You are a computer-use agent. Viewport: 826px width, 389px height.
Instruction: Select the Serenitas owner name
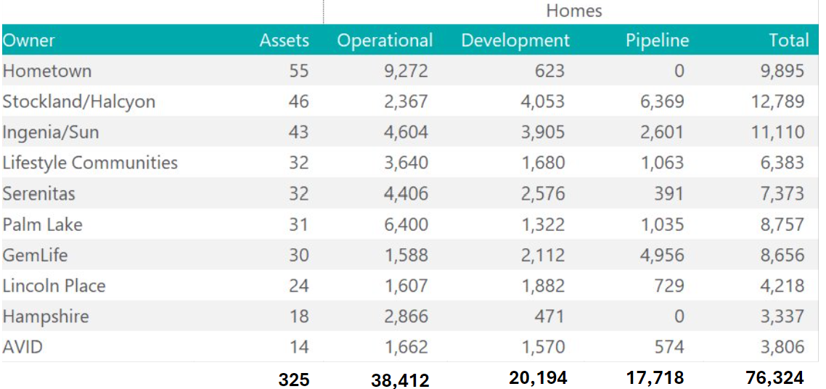click(39, 194)
